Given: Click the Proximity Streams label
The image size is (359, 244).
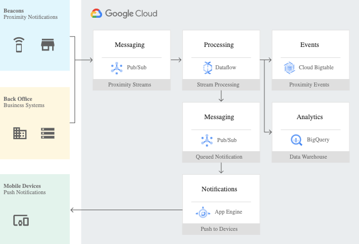Looking at the screenshot, I should pyautogui.click(x=130, y=85).
